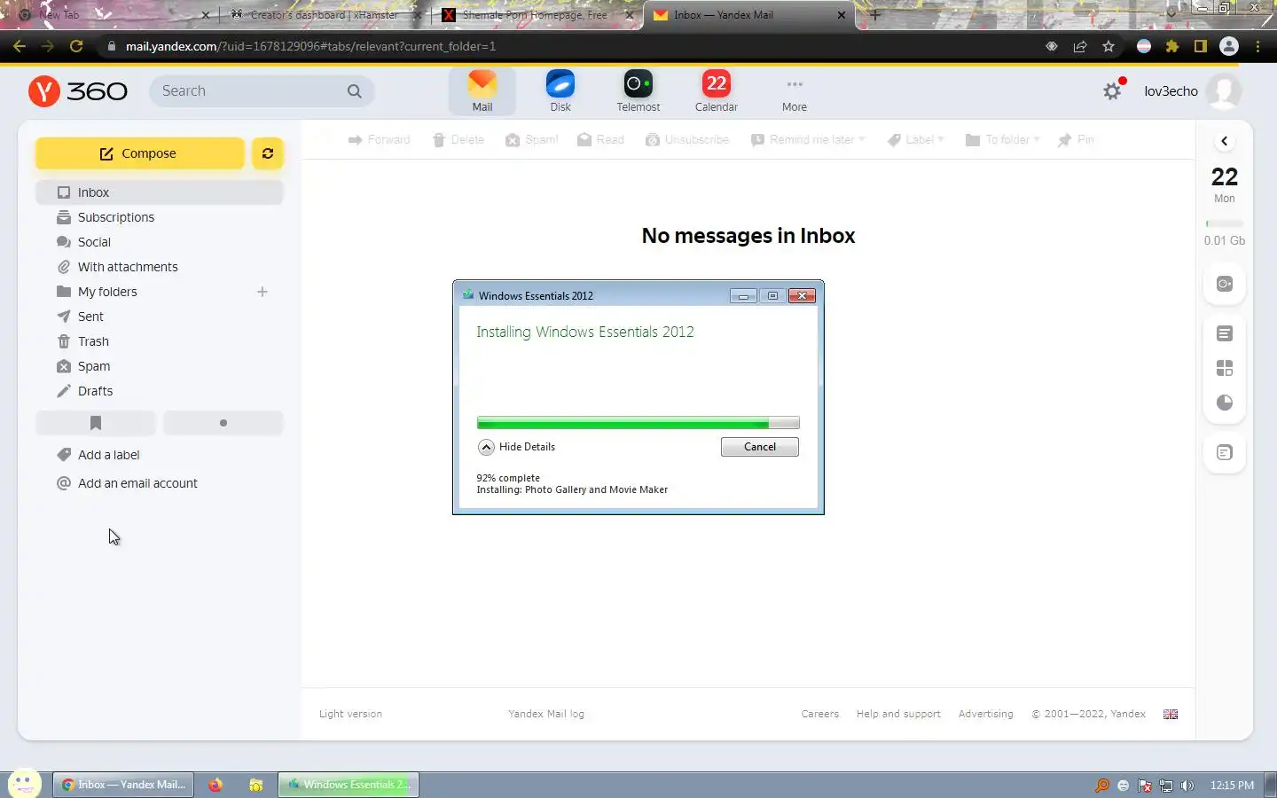
Task: Add a new folder with plus icon
Action: pos(262,292)
